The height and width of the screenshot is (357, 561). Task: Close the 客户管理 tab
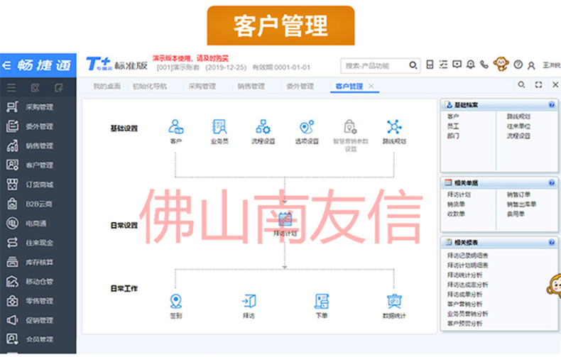pyautogui.click(x=371, y=86)
